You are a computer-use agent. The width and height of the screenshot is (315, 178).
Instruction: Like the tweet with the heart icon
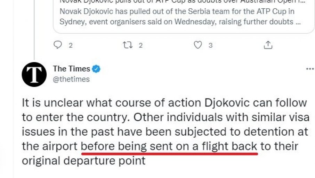click(197, 45)
